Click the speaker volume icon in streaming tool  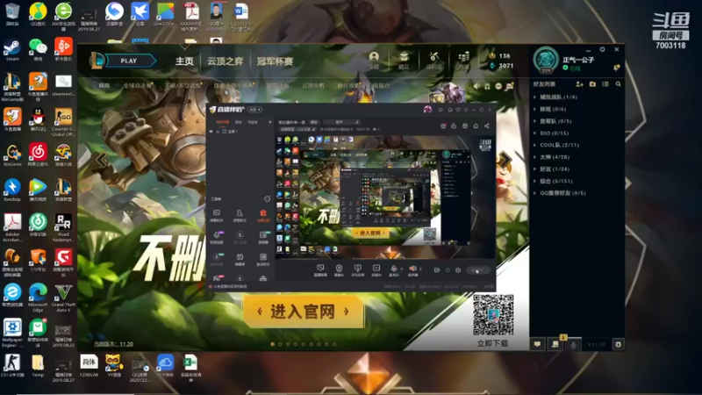412,269
